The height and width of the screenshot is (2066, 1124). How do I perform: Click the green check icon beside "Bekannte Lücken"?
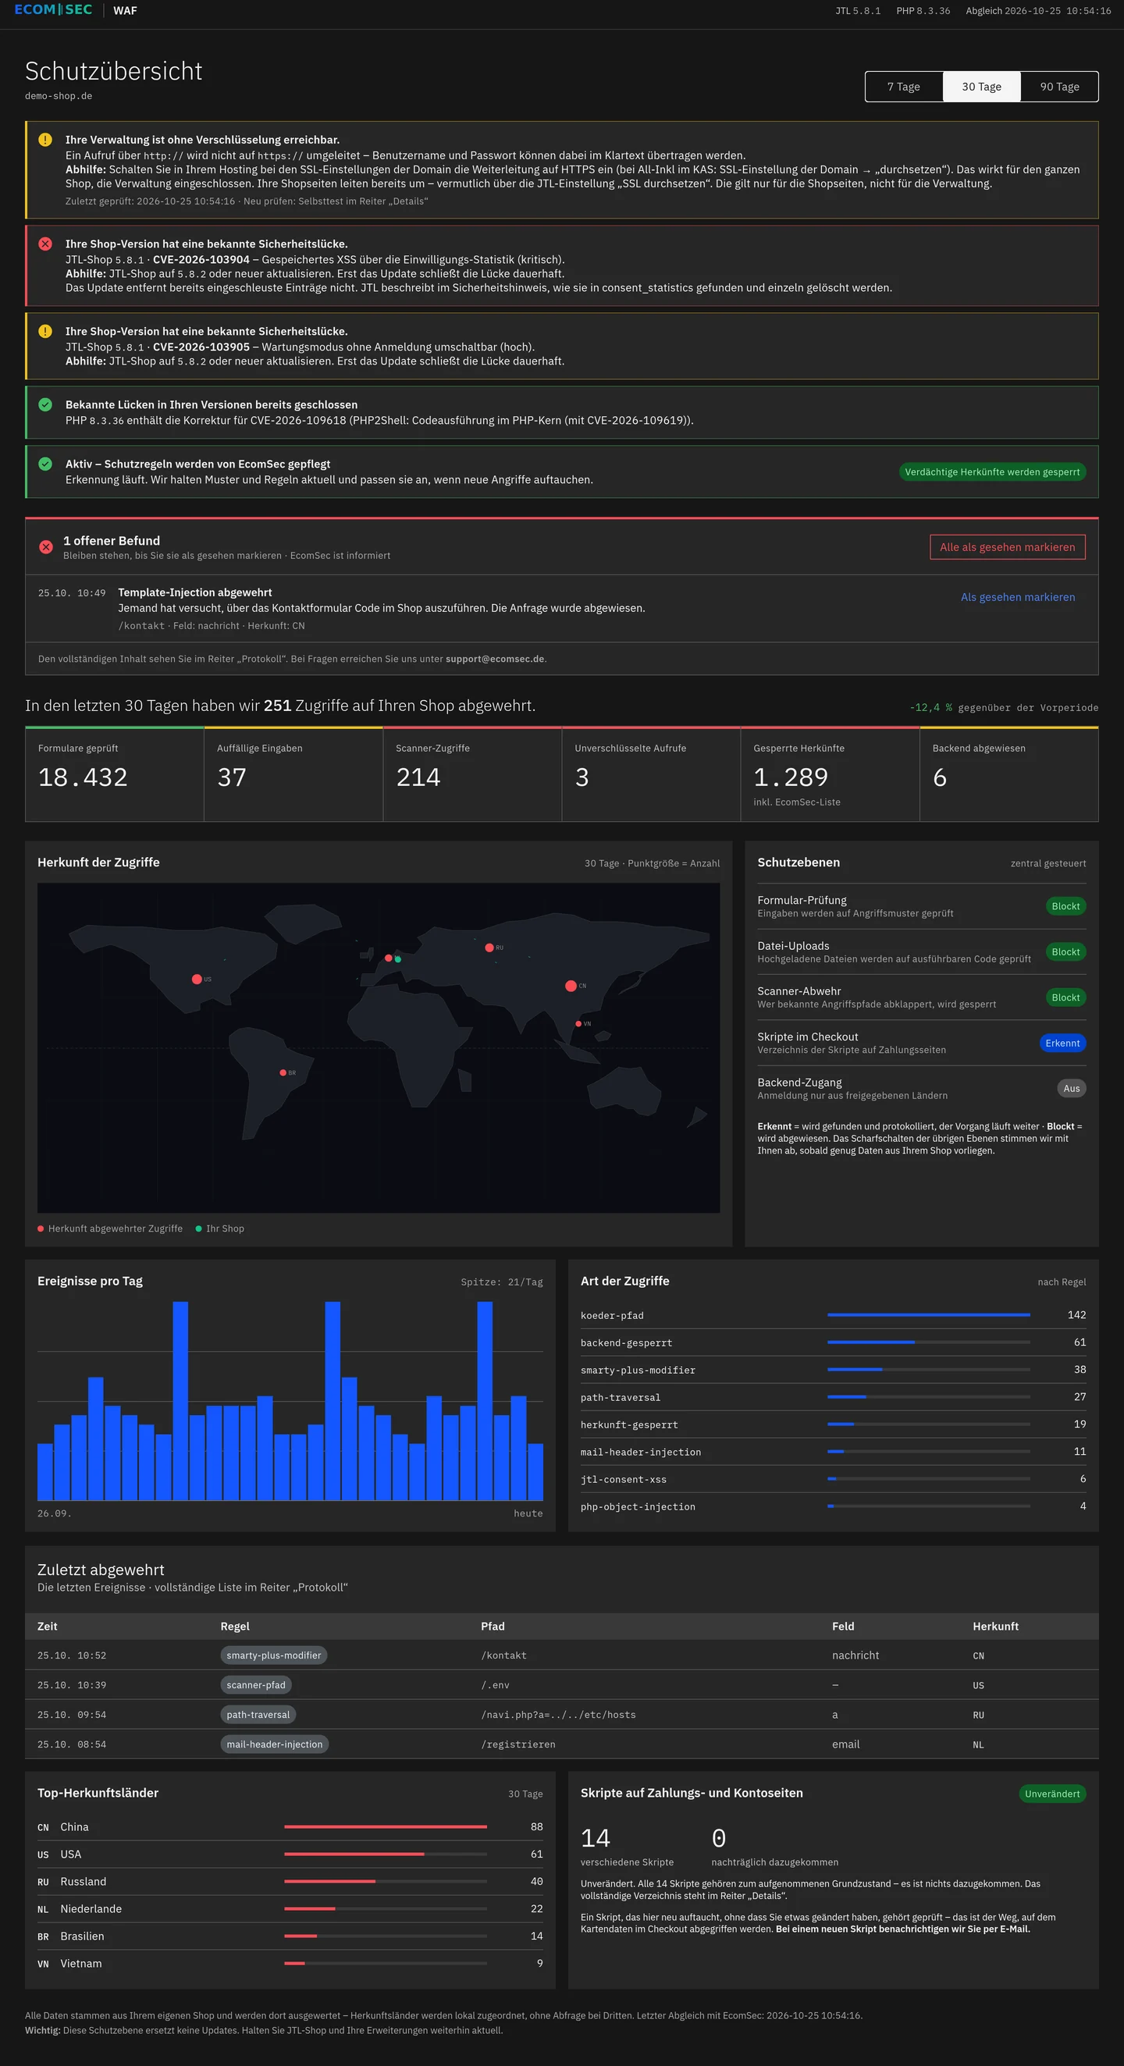pyautogui.click(x=46, y=404)
